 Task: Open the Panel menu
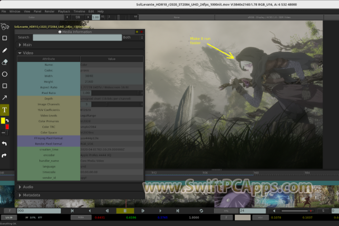(x=37, y=11)
